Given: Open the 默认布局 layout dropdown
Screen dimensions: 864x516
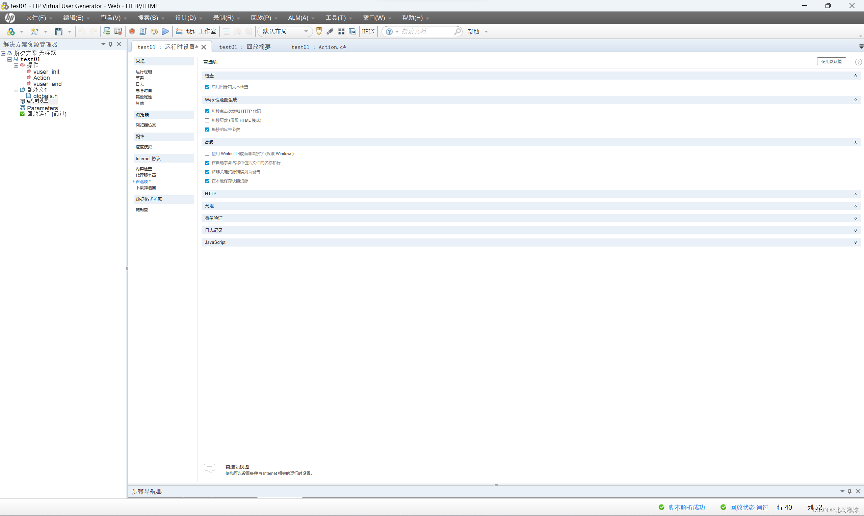Looking at the screenshot, I should pyautogui.click(x=285, y=32).
